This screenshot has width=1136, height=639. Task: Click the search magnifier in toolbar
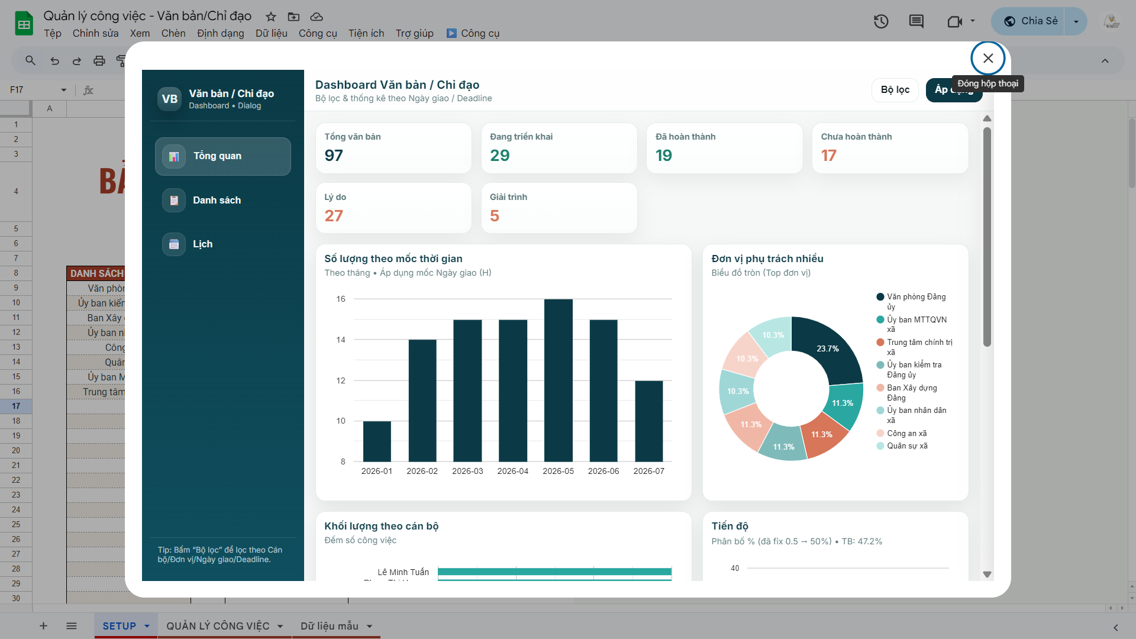pyautogui.click(x=30, y=60)
